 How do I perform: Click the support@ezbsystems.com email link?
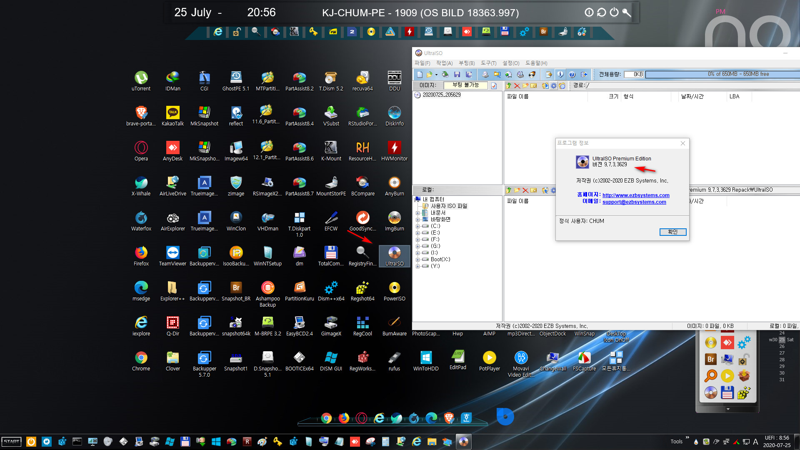click(634, 202)
